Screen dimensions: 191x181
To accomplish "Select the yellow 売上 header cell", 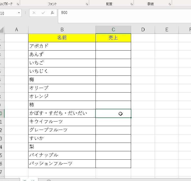I will (113, 38).
